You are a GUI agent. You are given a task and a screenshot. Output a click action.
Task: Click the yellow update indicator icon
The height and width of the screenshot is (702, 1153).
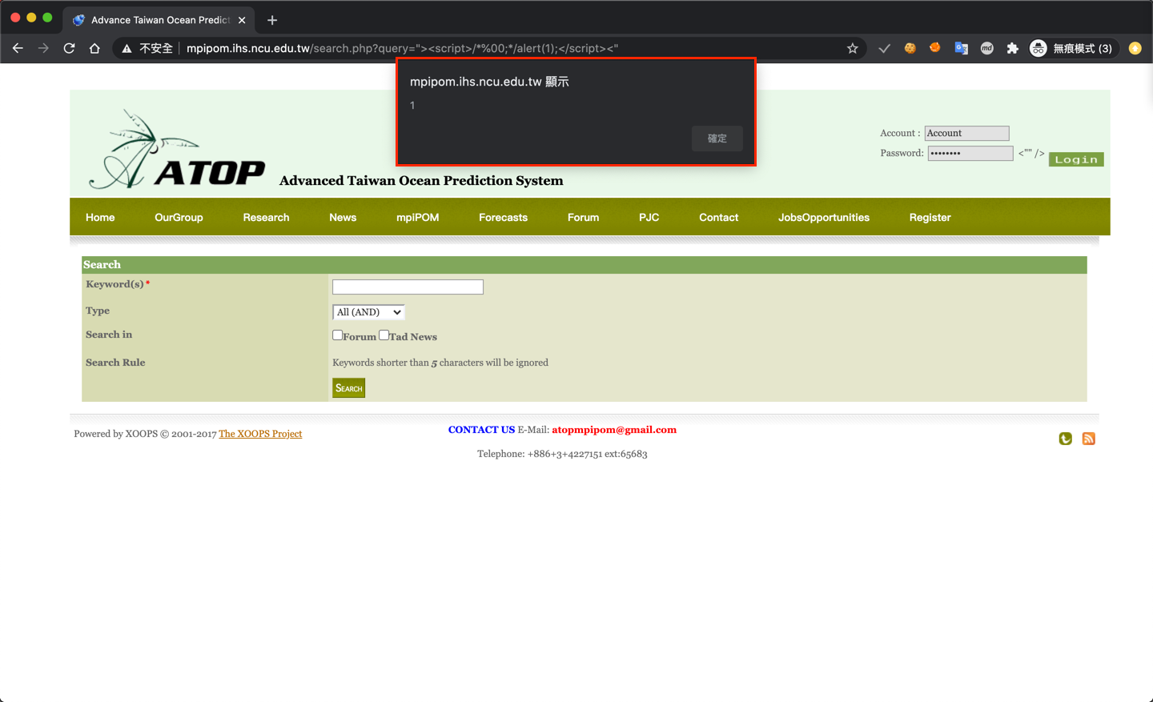tap(1135, 48)
